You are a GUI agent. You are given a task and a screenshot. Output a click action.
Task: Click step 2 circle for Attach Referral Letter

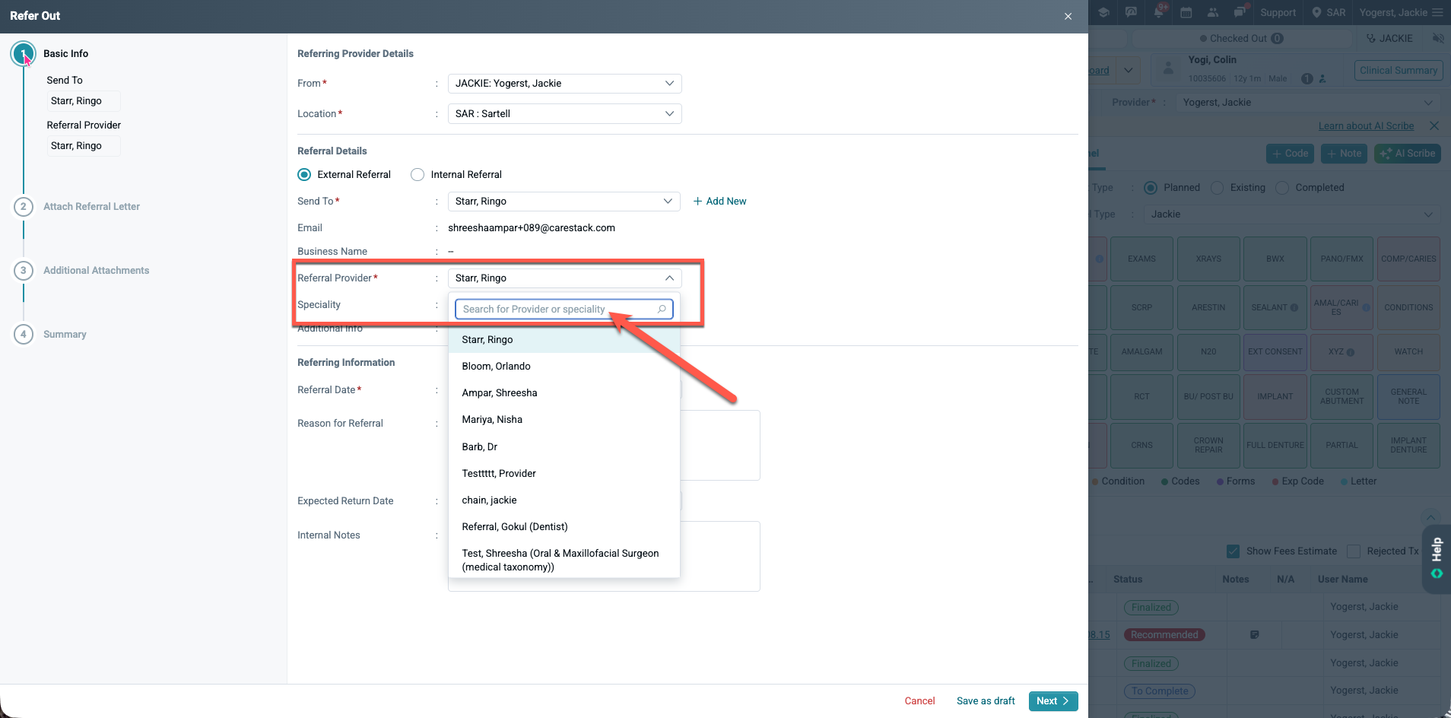point(24,206)
